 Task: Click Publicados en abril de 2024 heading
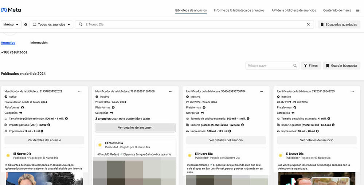click(x=23, y=74)
